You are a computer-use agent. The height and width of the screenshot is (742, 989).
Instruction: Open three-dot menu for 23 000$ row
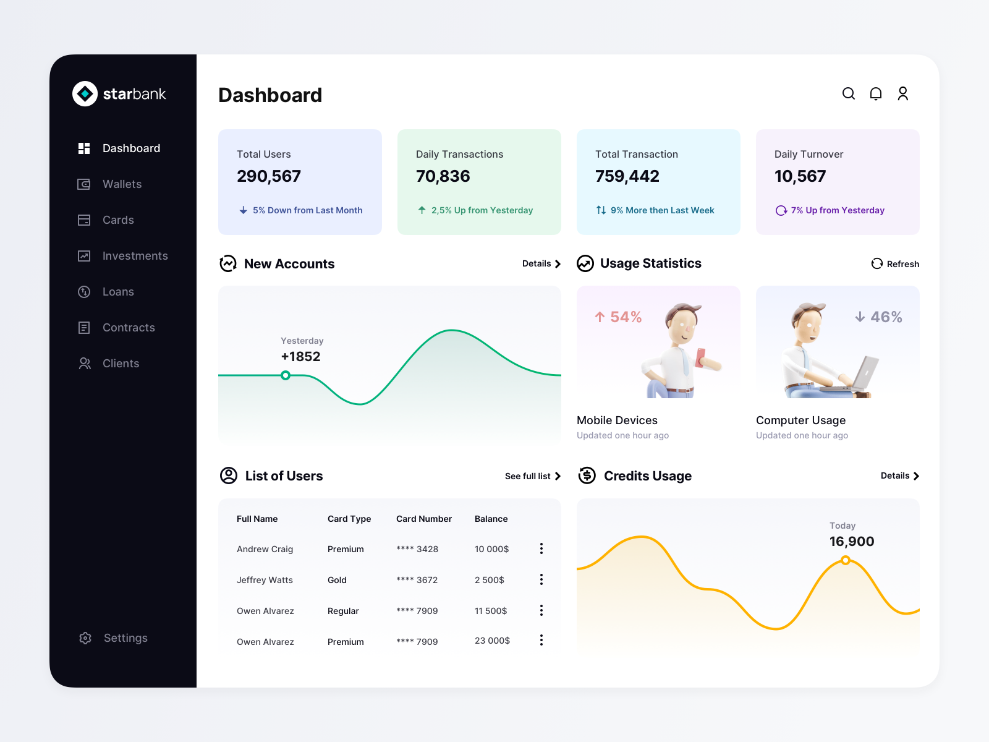click(x=541, y=641)
